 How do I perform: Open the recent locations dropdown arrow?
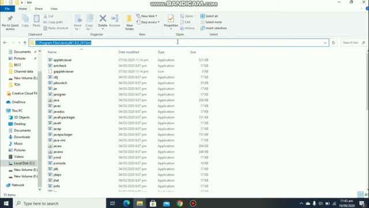pos(19,43)
